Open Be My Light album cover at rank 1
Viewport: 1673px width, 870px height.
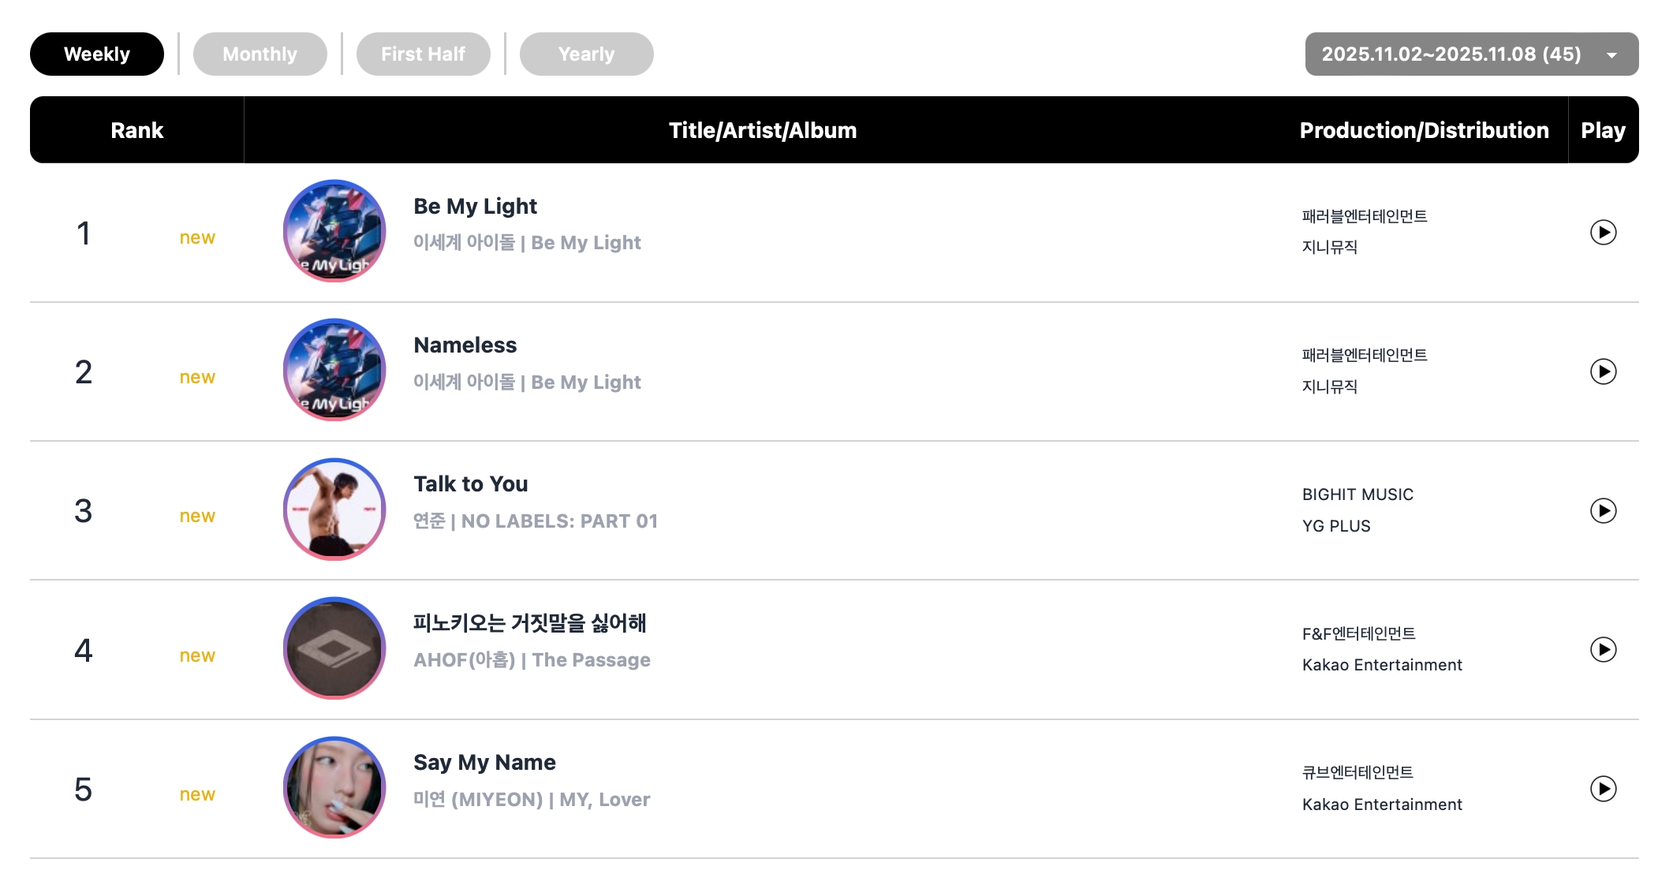click(x=334, y=231)
